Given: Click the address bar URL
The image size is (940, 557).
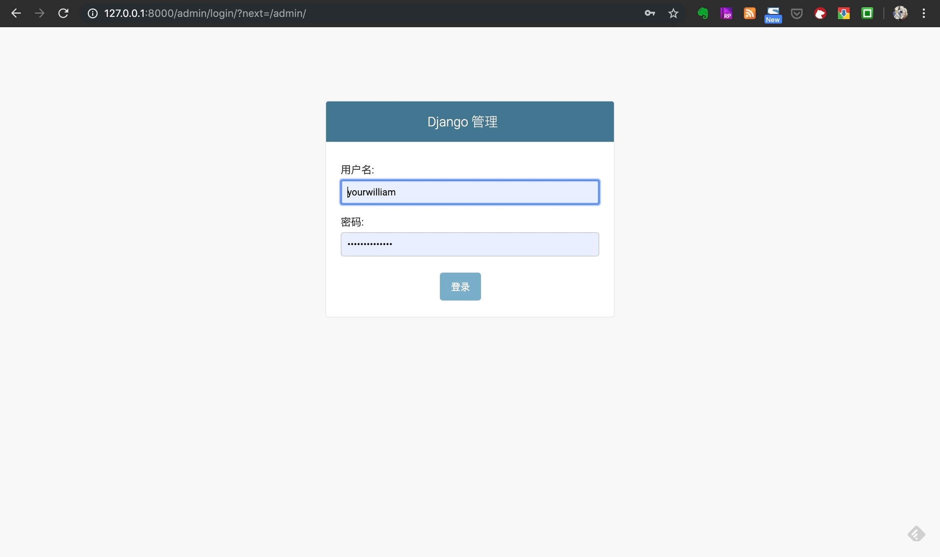Looking at the screenshot, I should click(x=205, y=13).
